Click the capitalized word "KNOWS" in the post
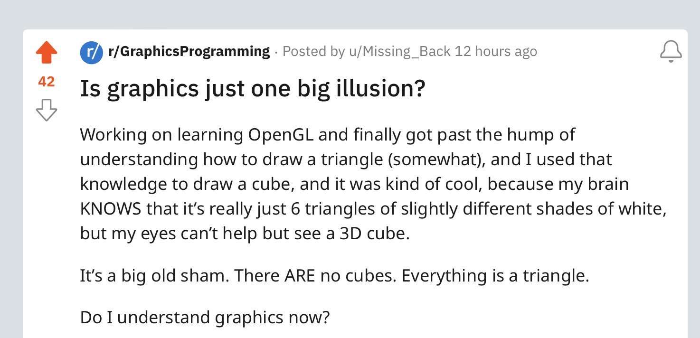The image size is (700, 338). pos(111,209)
